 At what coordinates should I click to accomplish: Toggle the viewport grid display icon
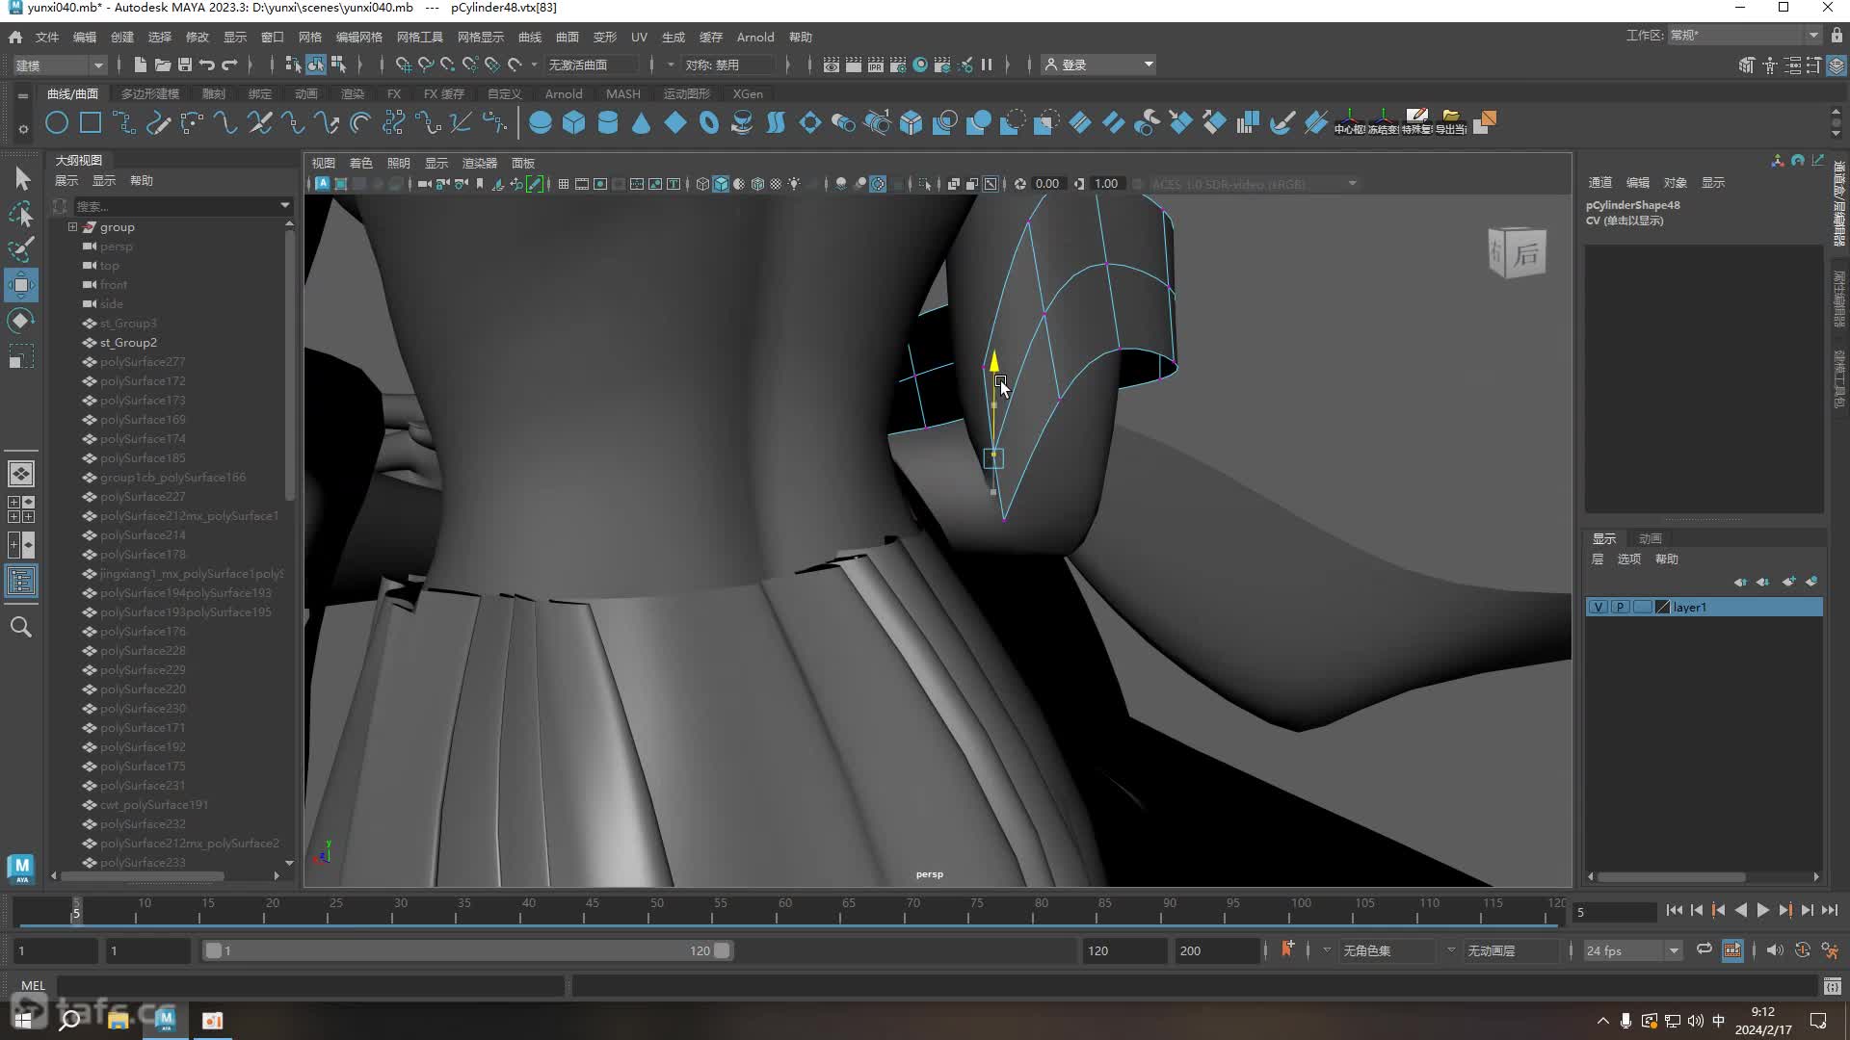564,184
